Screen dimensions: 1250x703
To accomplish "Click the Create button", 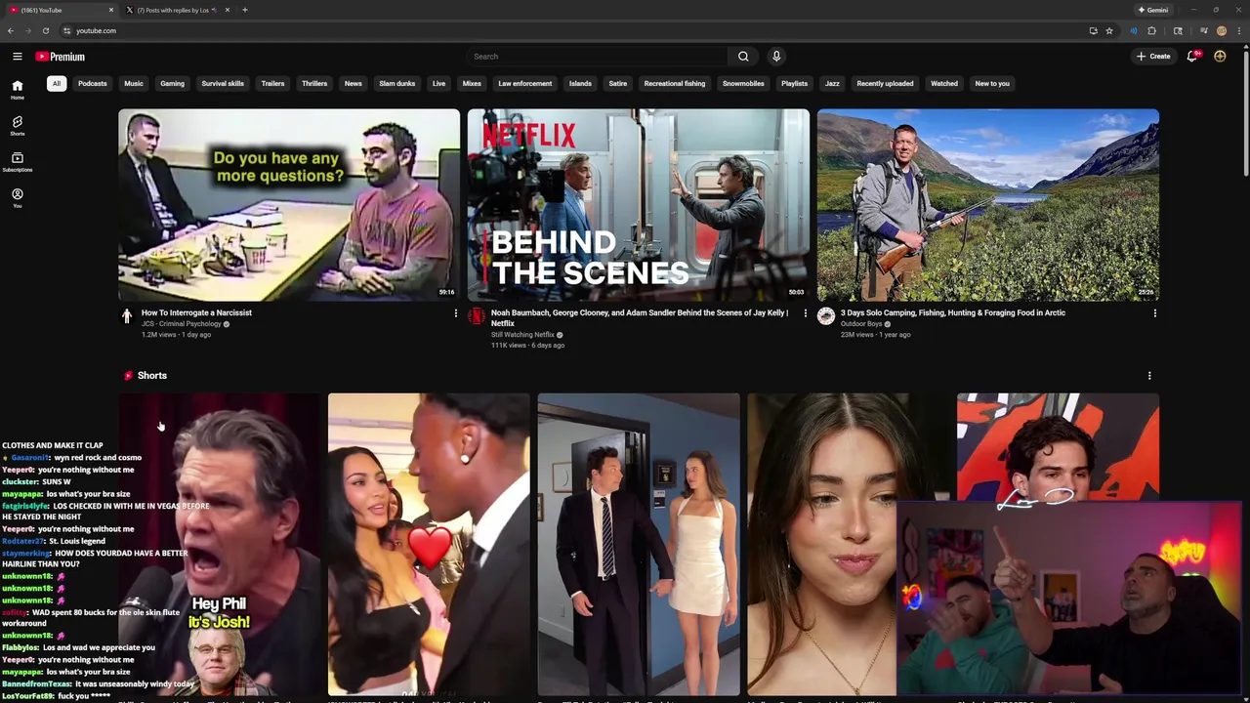I will click(x=1153, y=57).
